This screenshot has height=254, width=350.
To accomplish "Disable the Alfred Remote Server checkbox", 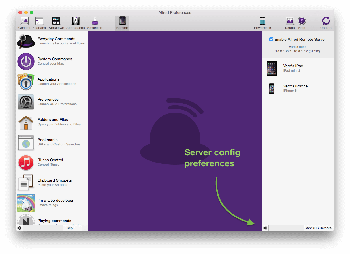I will [271, 39].
